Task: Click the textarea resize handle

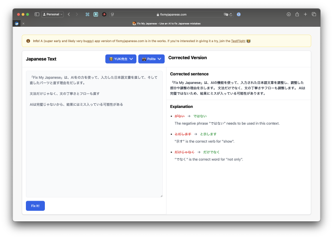Action: coord(161,196)
